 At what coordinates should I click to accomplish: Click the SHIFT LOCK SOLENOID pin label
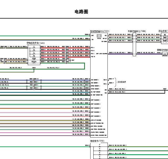click(102, 54)
